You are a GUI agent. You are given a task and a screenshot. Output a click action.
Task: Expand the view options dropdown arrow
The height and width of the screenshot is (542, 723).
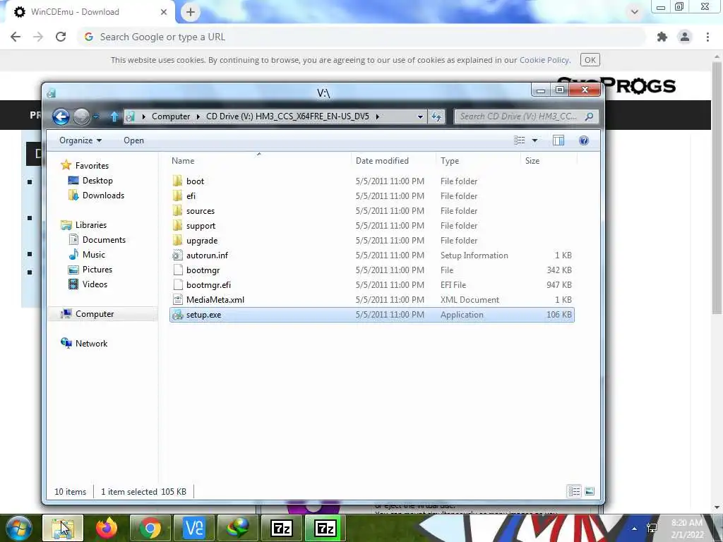click(x=535, y=140)
